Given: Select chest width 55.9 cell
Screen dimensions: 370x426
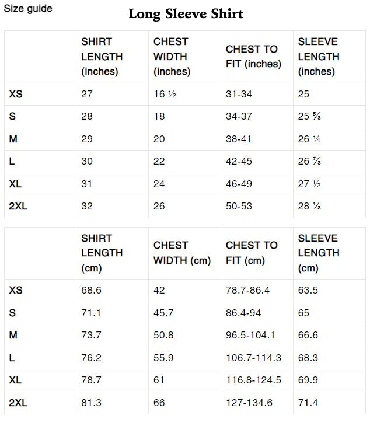Looking at the screenshot, I should 163,358.
